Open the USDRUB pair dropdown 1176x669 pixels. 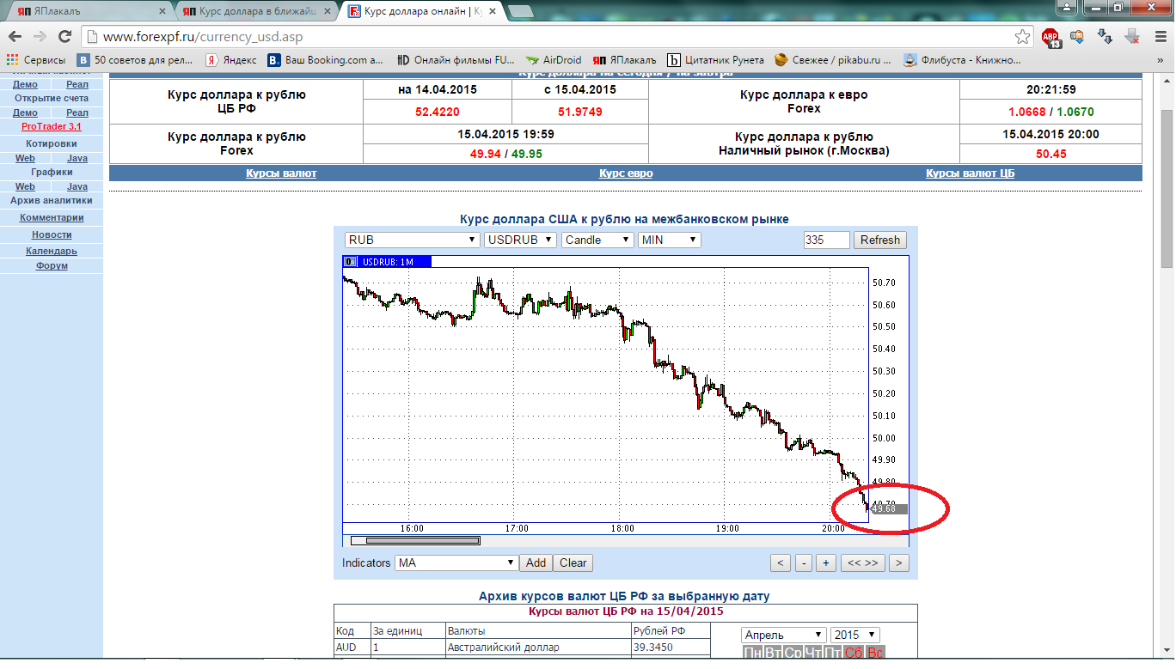(x=520, y=240)
